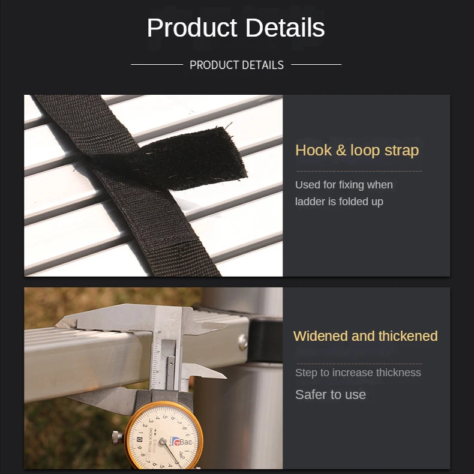Click the line left of the PRODUCT DETAILS subtitle
474x474 pixels.
click(x=157, y=64)
